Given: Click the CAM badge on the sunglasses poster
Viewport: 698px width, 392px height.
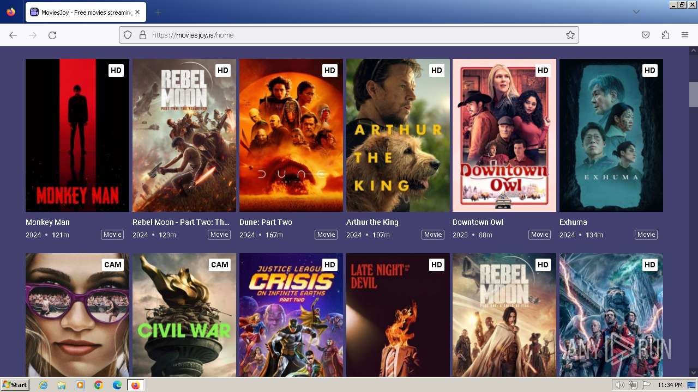Looking at the screenshot, I should [x=113, y=265].
